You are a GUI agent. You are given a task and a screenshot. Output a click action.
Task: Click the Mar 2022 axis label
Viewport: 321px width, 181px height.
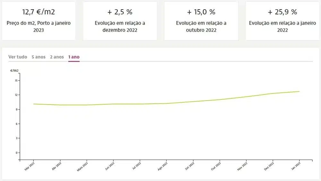[x=30, y=167]
